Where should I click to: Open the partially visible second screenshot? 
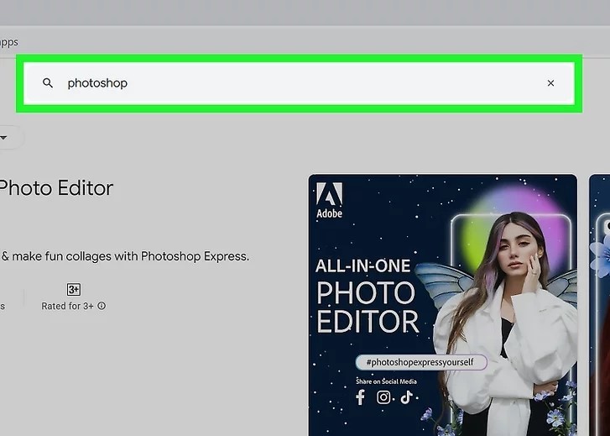pyautogui.click(x=599, y=305)
